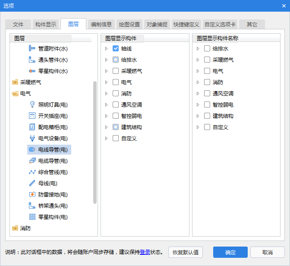The height and width of the screenshot is (266, 290).
Task: Select the 消防 folder in layer tree
Action: (25, 228)
